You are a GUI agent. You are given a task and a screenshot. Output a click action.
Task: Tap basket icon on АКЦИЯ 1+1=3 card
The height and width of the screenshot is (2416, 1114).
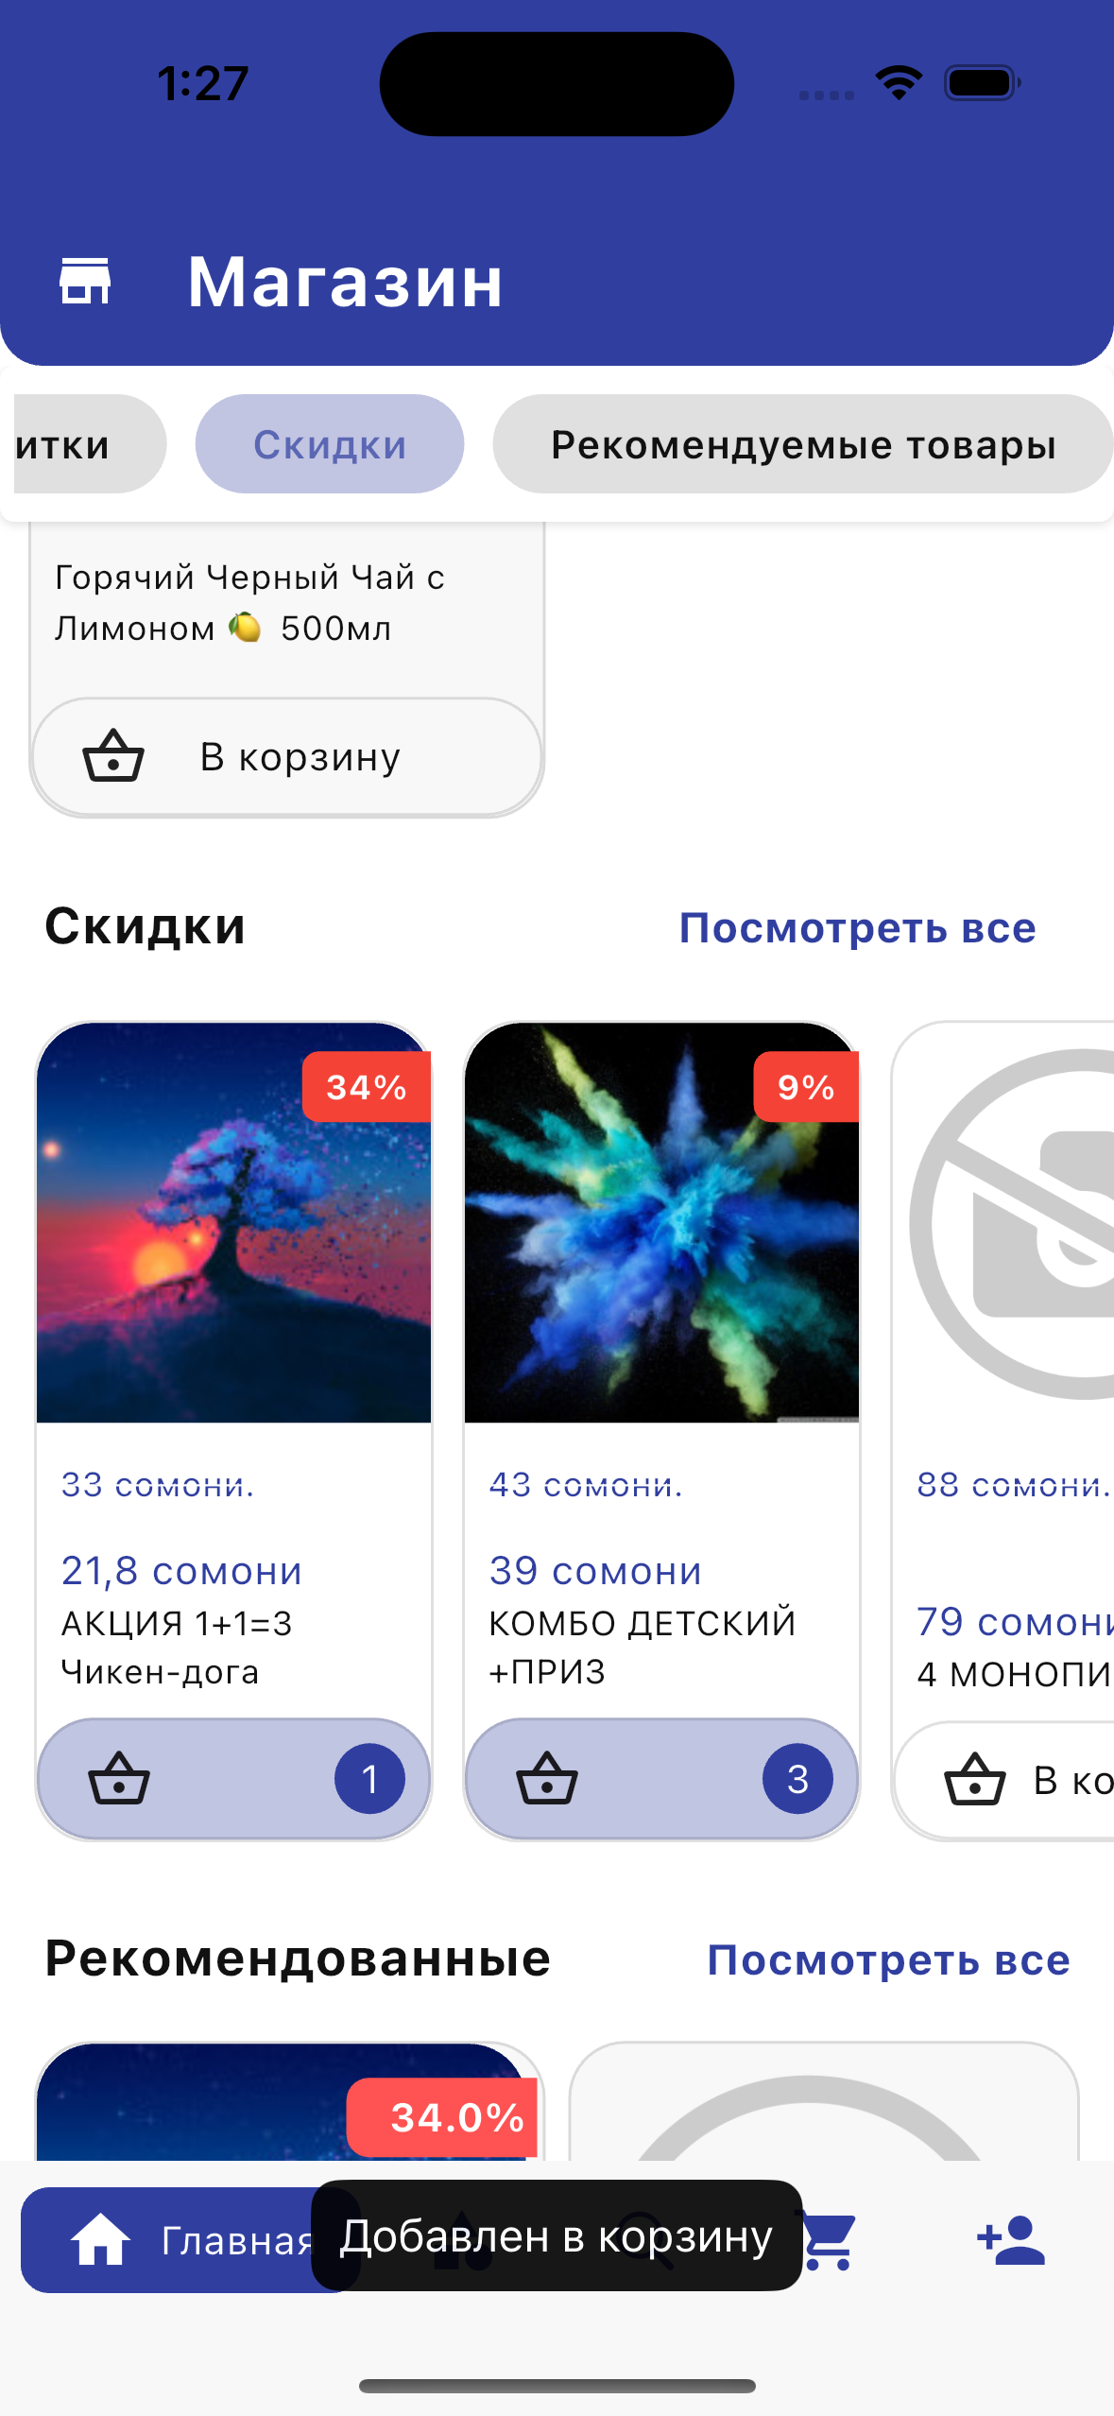point(118,1779)
